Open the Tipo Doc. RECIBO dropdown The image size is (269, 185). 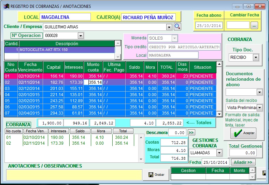pos(255,57)
